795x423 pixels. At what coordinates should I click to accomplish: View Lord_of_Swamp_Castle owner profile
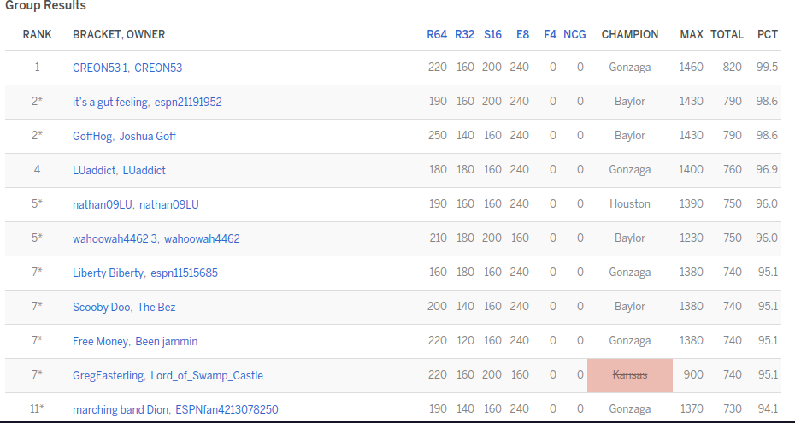[x=207, y=375]
